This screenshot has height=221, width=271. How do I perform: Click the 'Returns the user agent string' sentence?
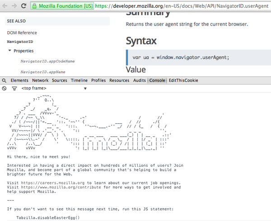point(187,24)
